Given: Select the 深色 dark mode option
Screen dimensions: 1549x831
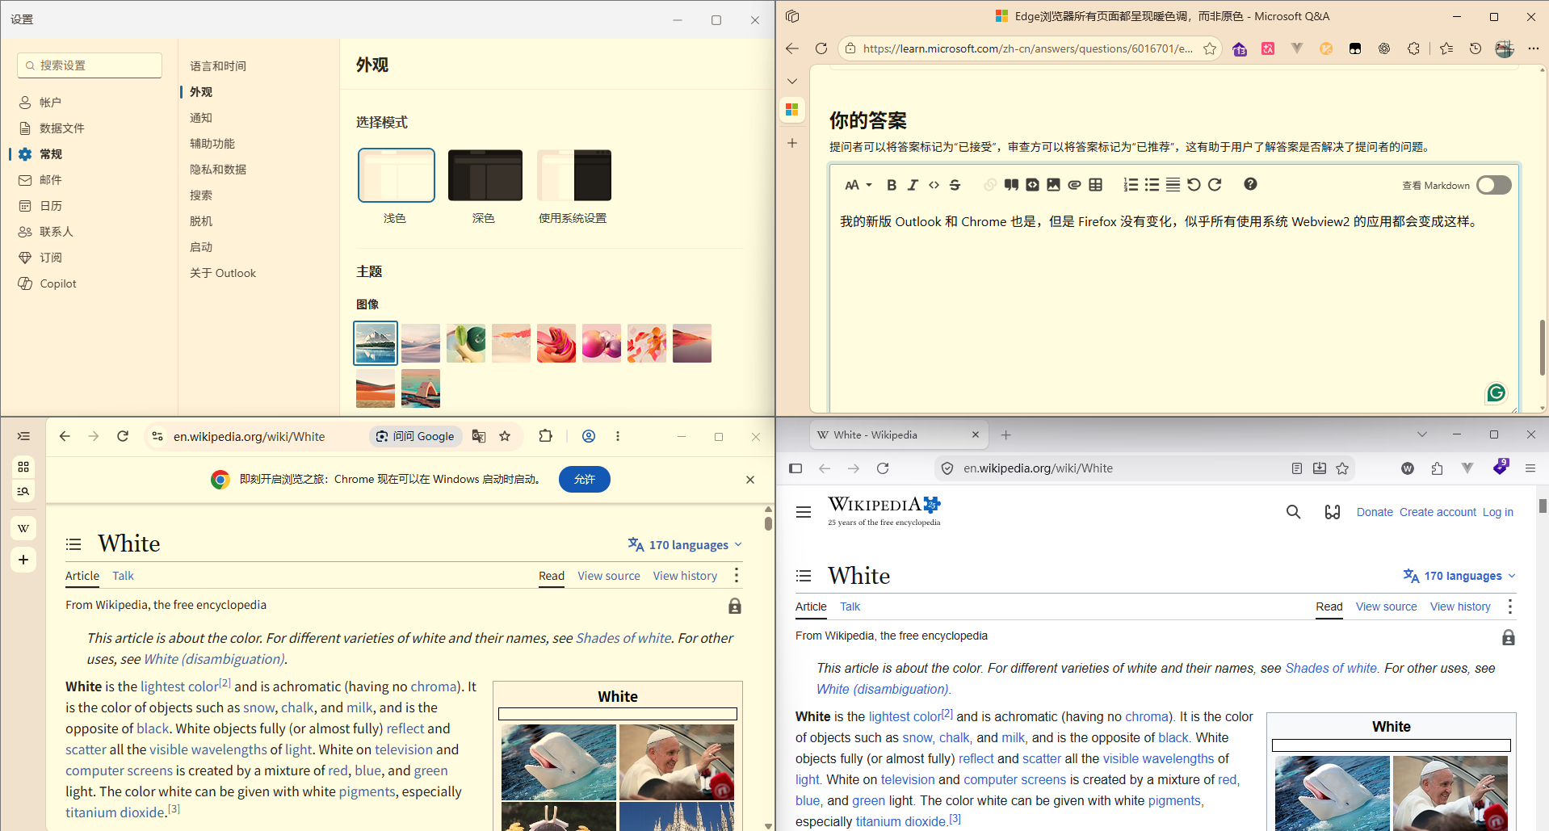Looking at the screenshot, I should [x=485, y=175].
